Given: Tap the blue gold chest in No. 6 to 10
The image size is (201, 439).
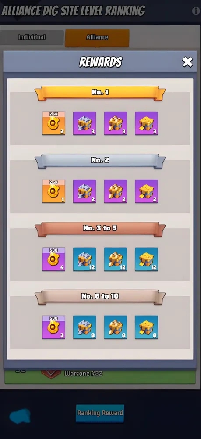Looking at the screenshot, I should pos(147,327).
